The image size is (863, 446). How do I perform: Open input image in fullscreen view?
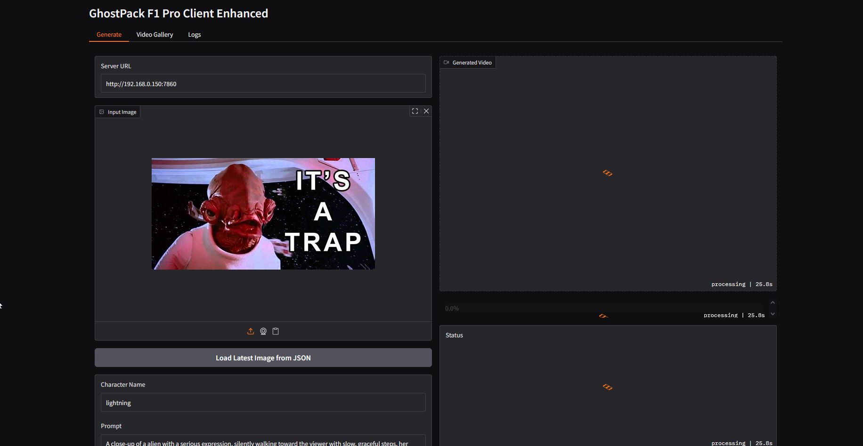pyautogui.click(x=415, y=111)
